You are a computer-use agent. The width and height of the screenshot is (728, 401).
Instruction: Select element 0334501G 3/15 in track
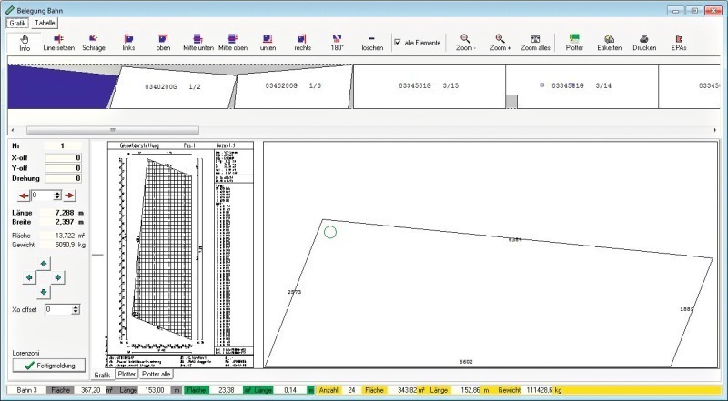click(x=429, y=85)
